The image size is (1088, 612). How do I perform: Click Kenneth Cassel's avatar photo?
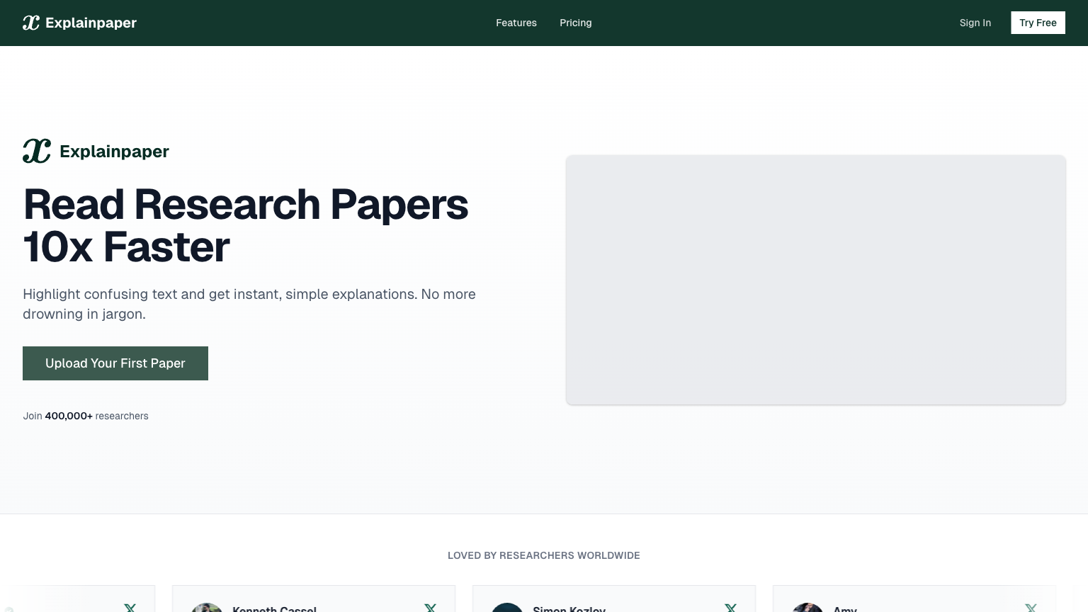[x=207, y=608]
